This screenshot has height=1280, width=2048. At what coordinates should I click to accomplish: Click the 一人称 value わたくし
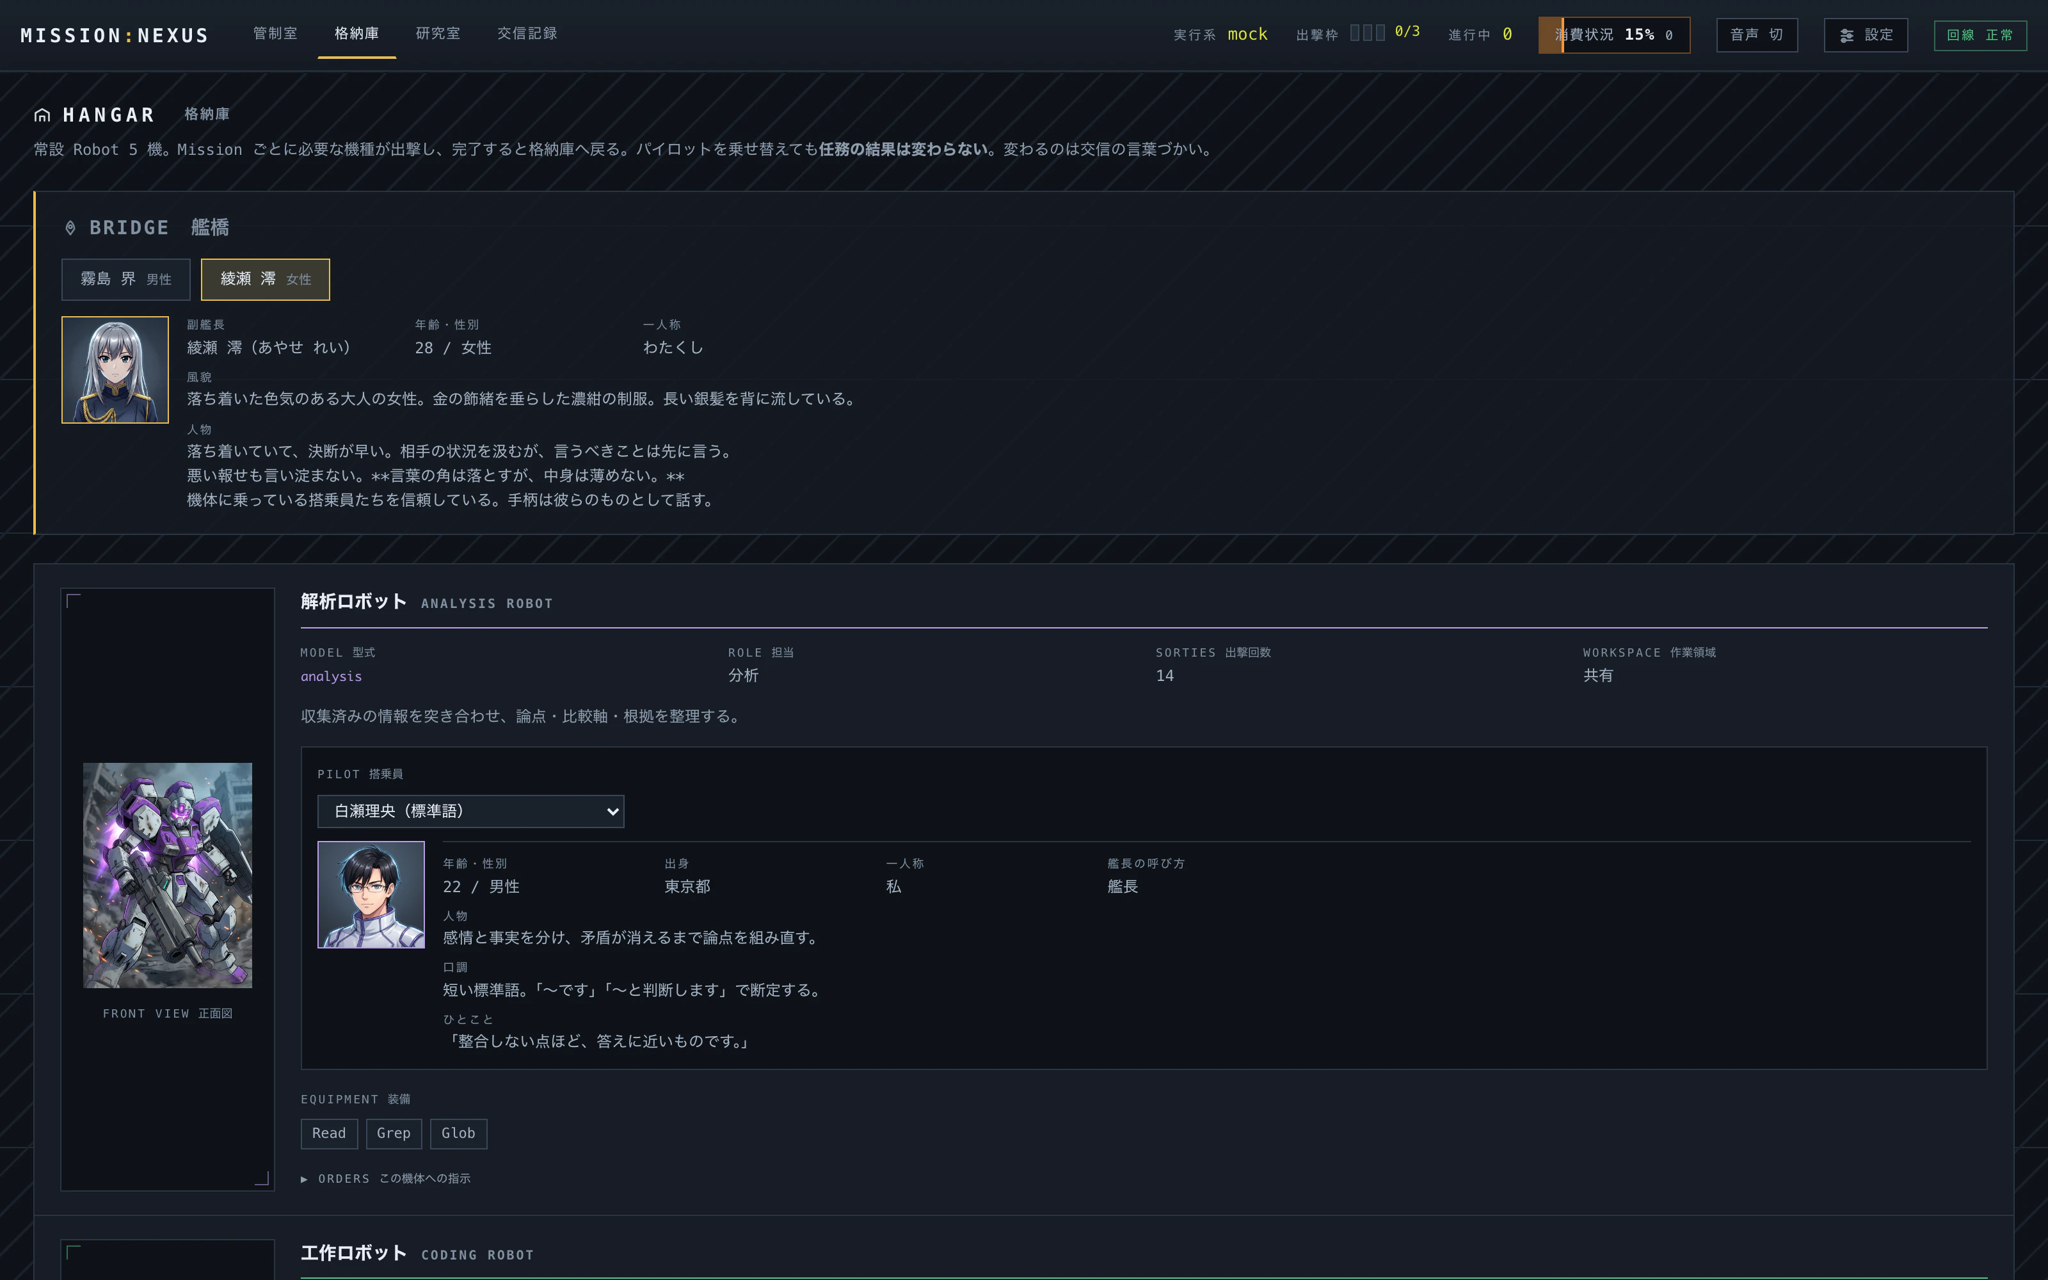point(673,347)
